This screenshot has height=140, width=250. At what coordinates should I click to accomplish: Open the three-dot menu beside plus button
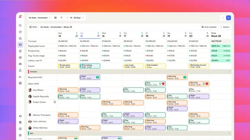(x=223, y=18)
